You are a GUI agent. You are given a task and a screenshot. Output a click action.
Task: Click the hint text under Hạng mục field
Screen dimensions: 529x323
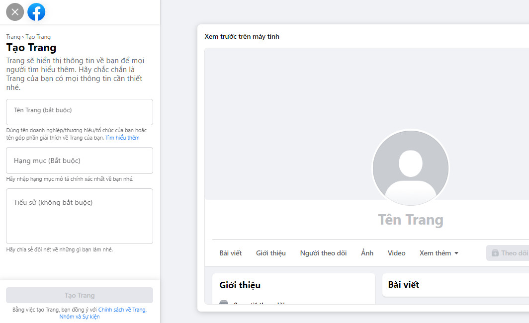tap(70, 179)
